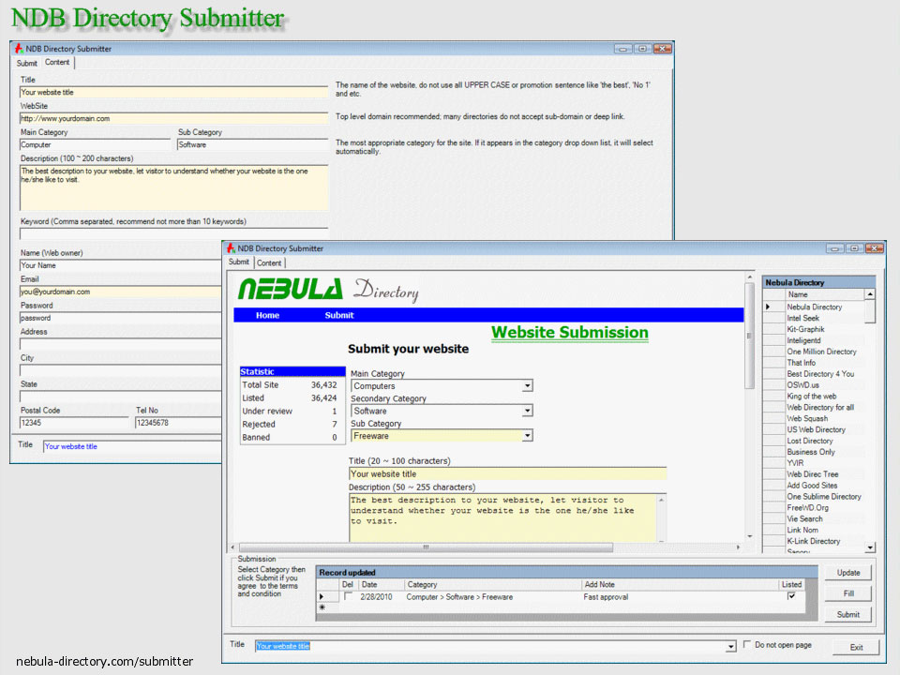This screenshot has width=900, height=675.
Task: Toggle the Listed checkbox for the Fast approval record
Action: (791, 596)
